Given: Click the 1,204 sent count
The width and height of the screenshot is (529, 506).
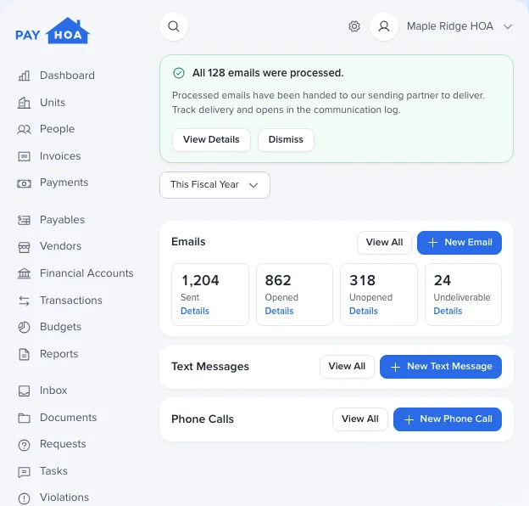Looking at the screenshot, I should (200, 280).
